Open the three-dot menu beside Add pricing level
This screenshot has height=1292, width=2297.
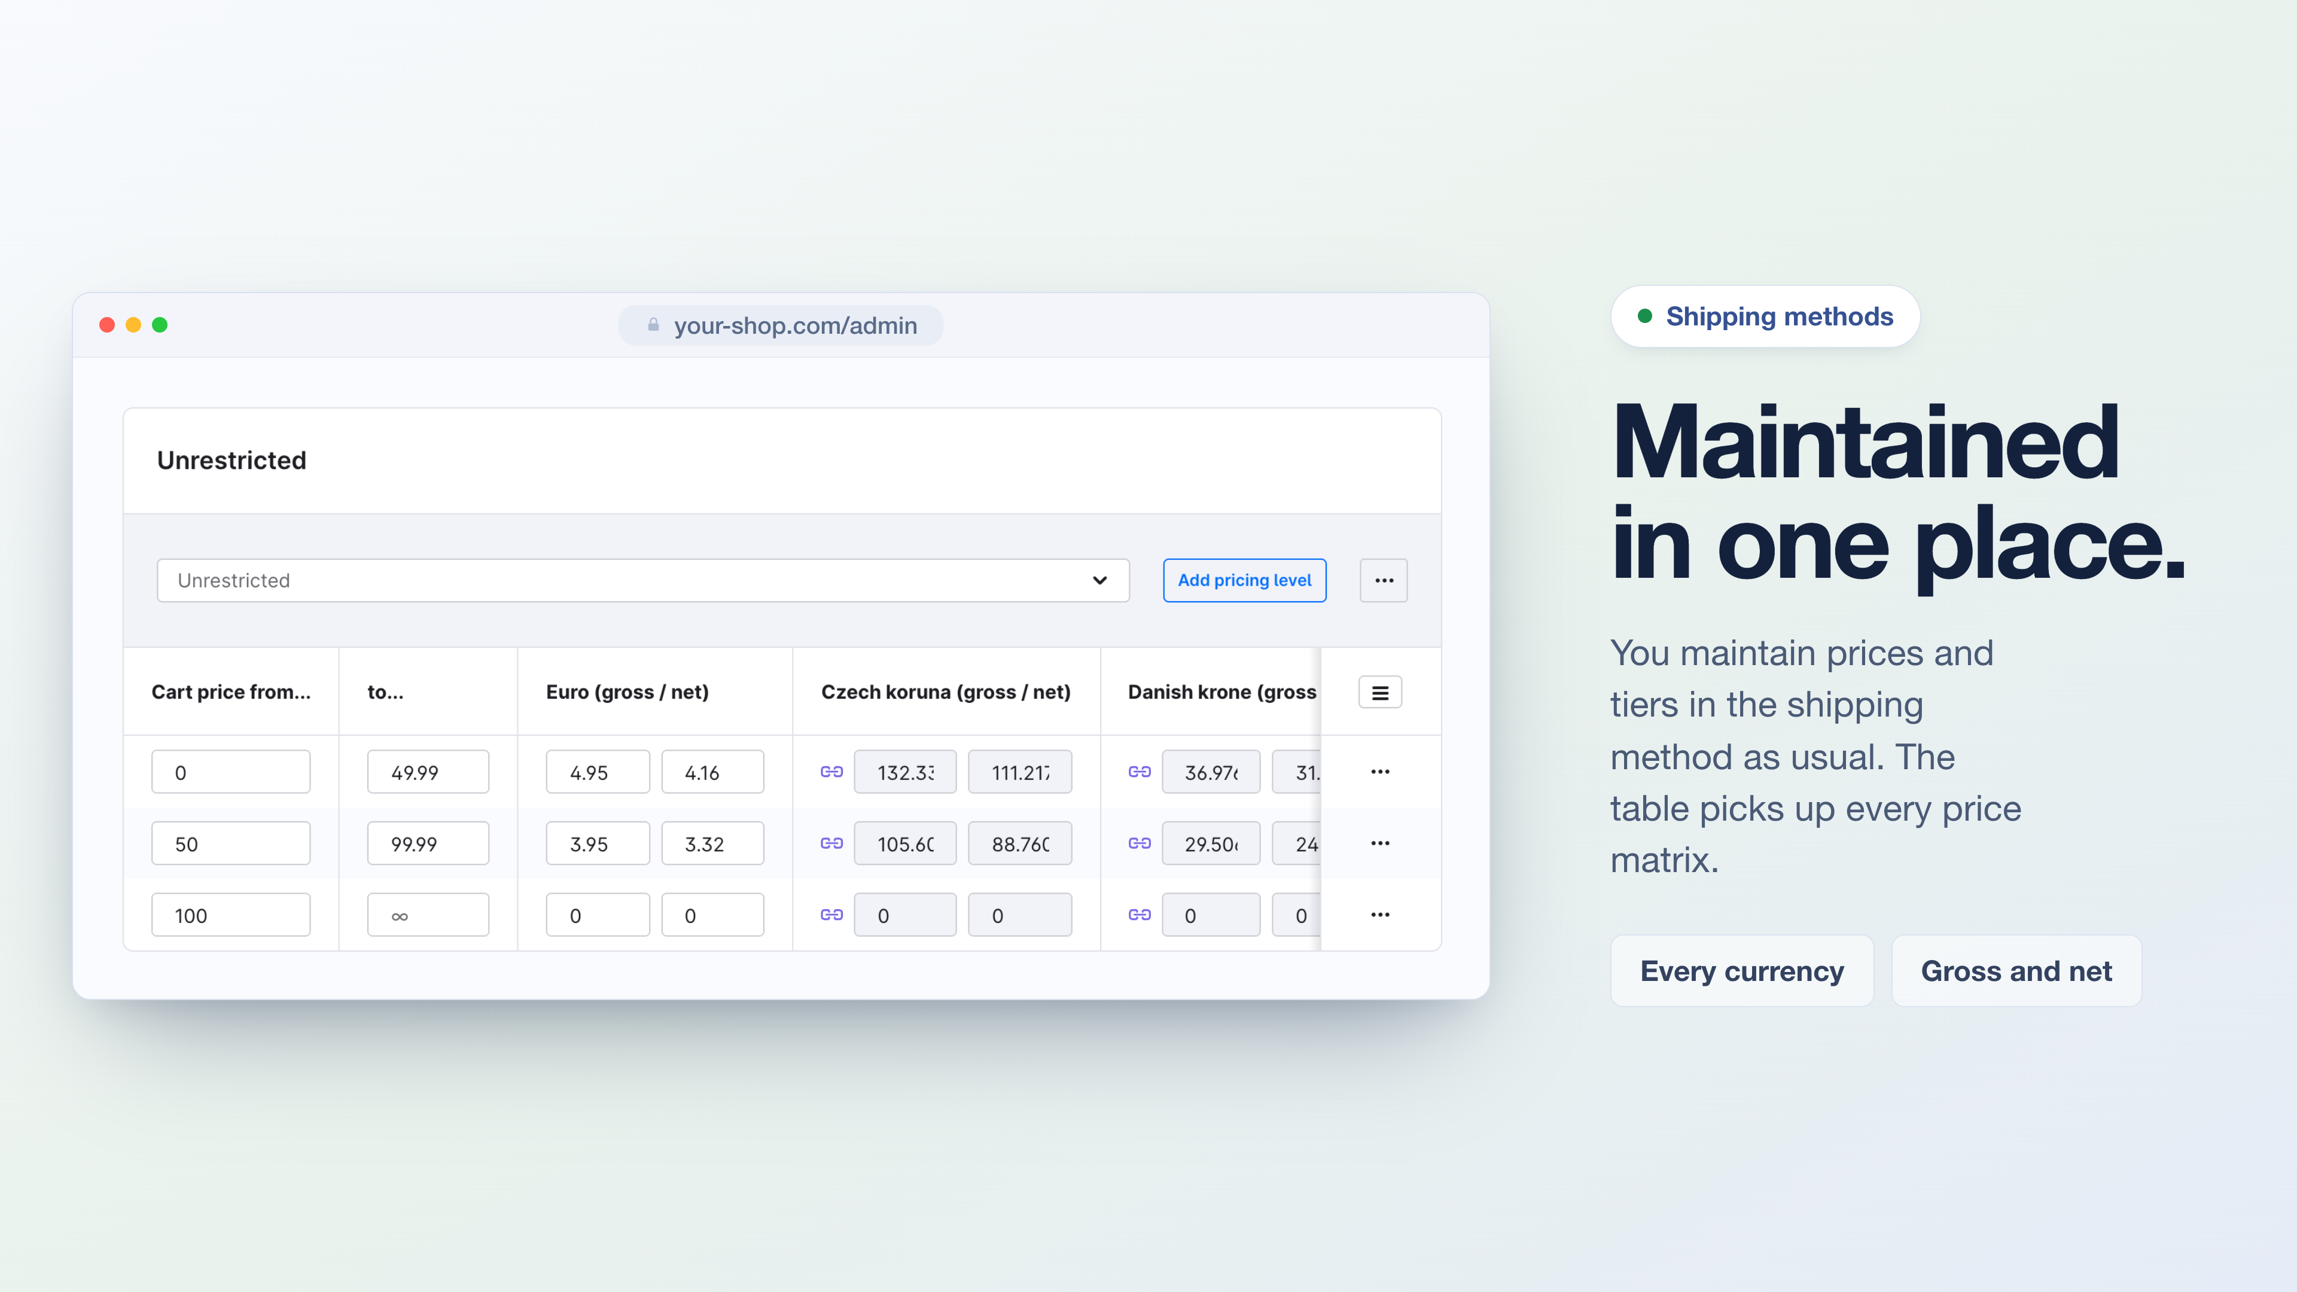1383,580
